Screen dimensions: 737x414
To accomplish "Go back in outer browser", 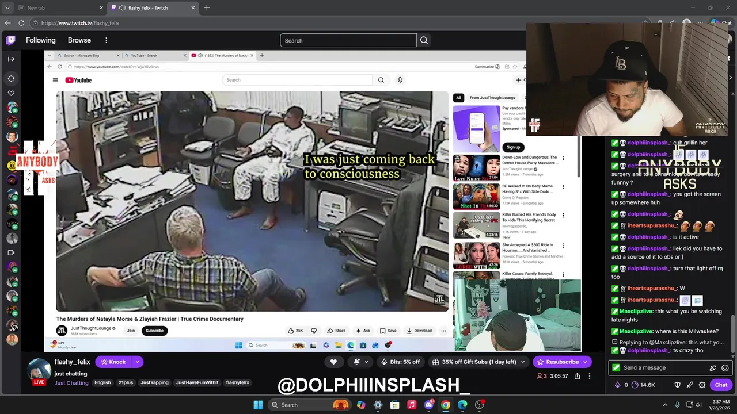I will pos(7,23).
